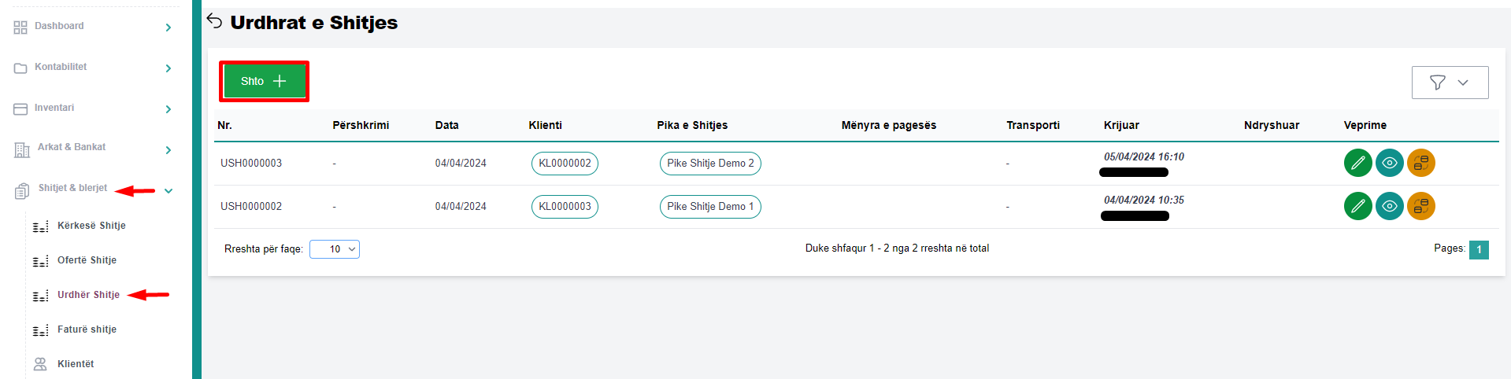This screenshot has height=379, width=1511.
Task: Click the Dashboard grid icon
Action: [20, 28]
